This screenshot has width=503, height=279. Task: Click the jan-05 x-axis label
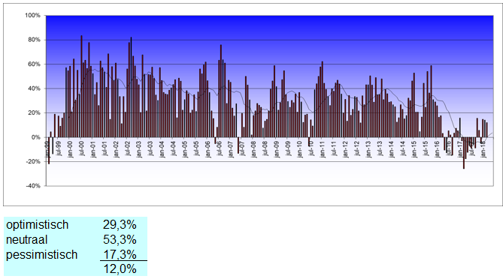(184, 148)
